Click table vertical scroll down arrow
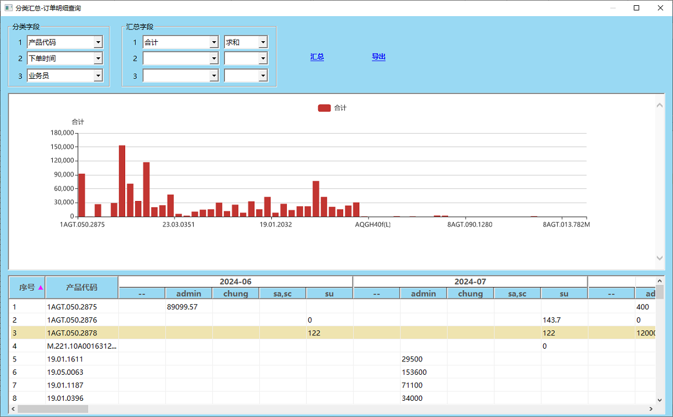This screenshot has width=673, height=417. point(660,400)
